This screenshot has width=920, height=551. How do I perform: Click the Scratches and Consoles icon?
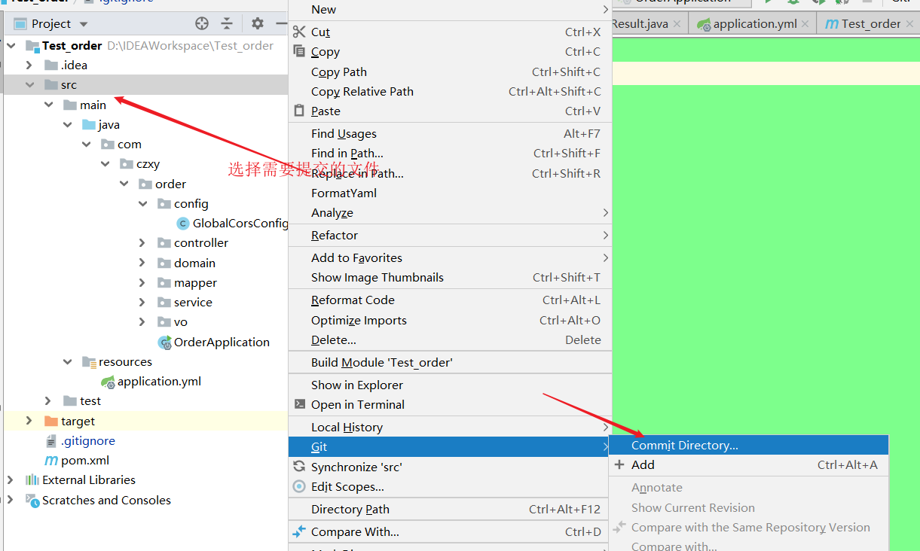[32, 500]
